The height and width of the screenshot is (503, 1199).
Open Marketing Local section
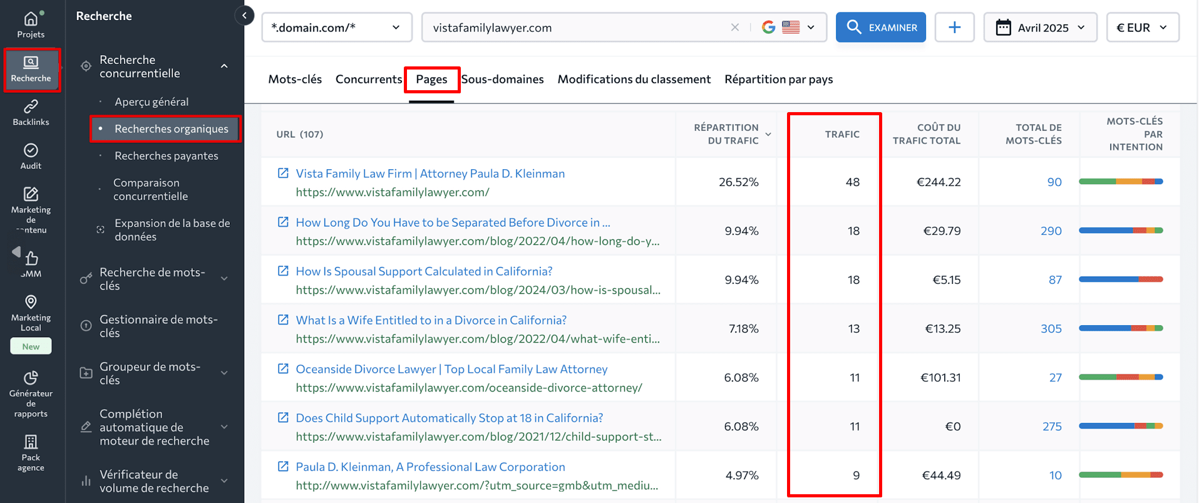tap(31, 313)
